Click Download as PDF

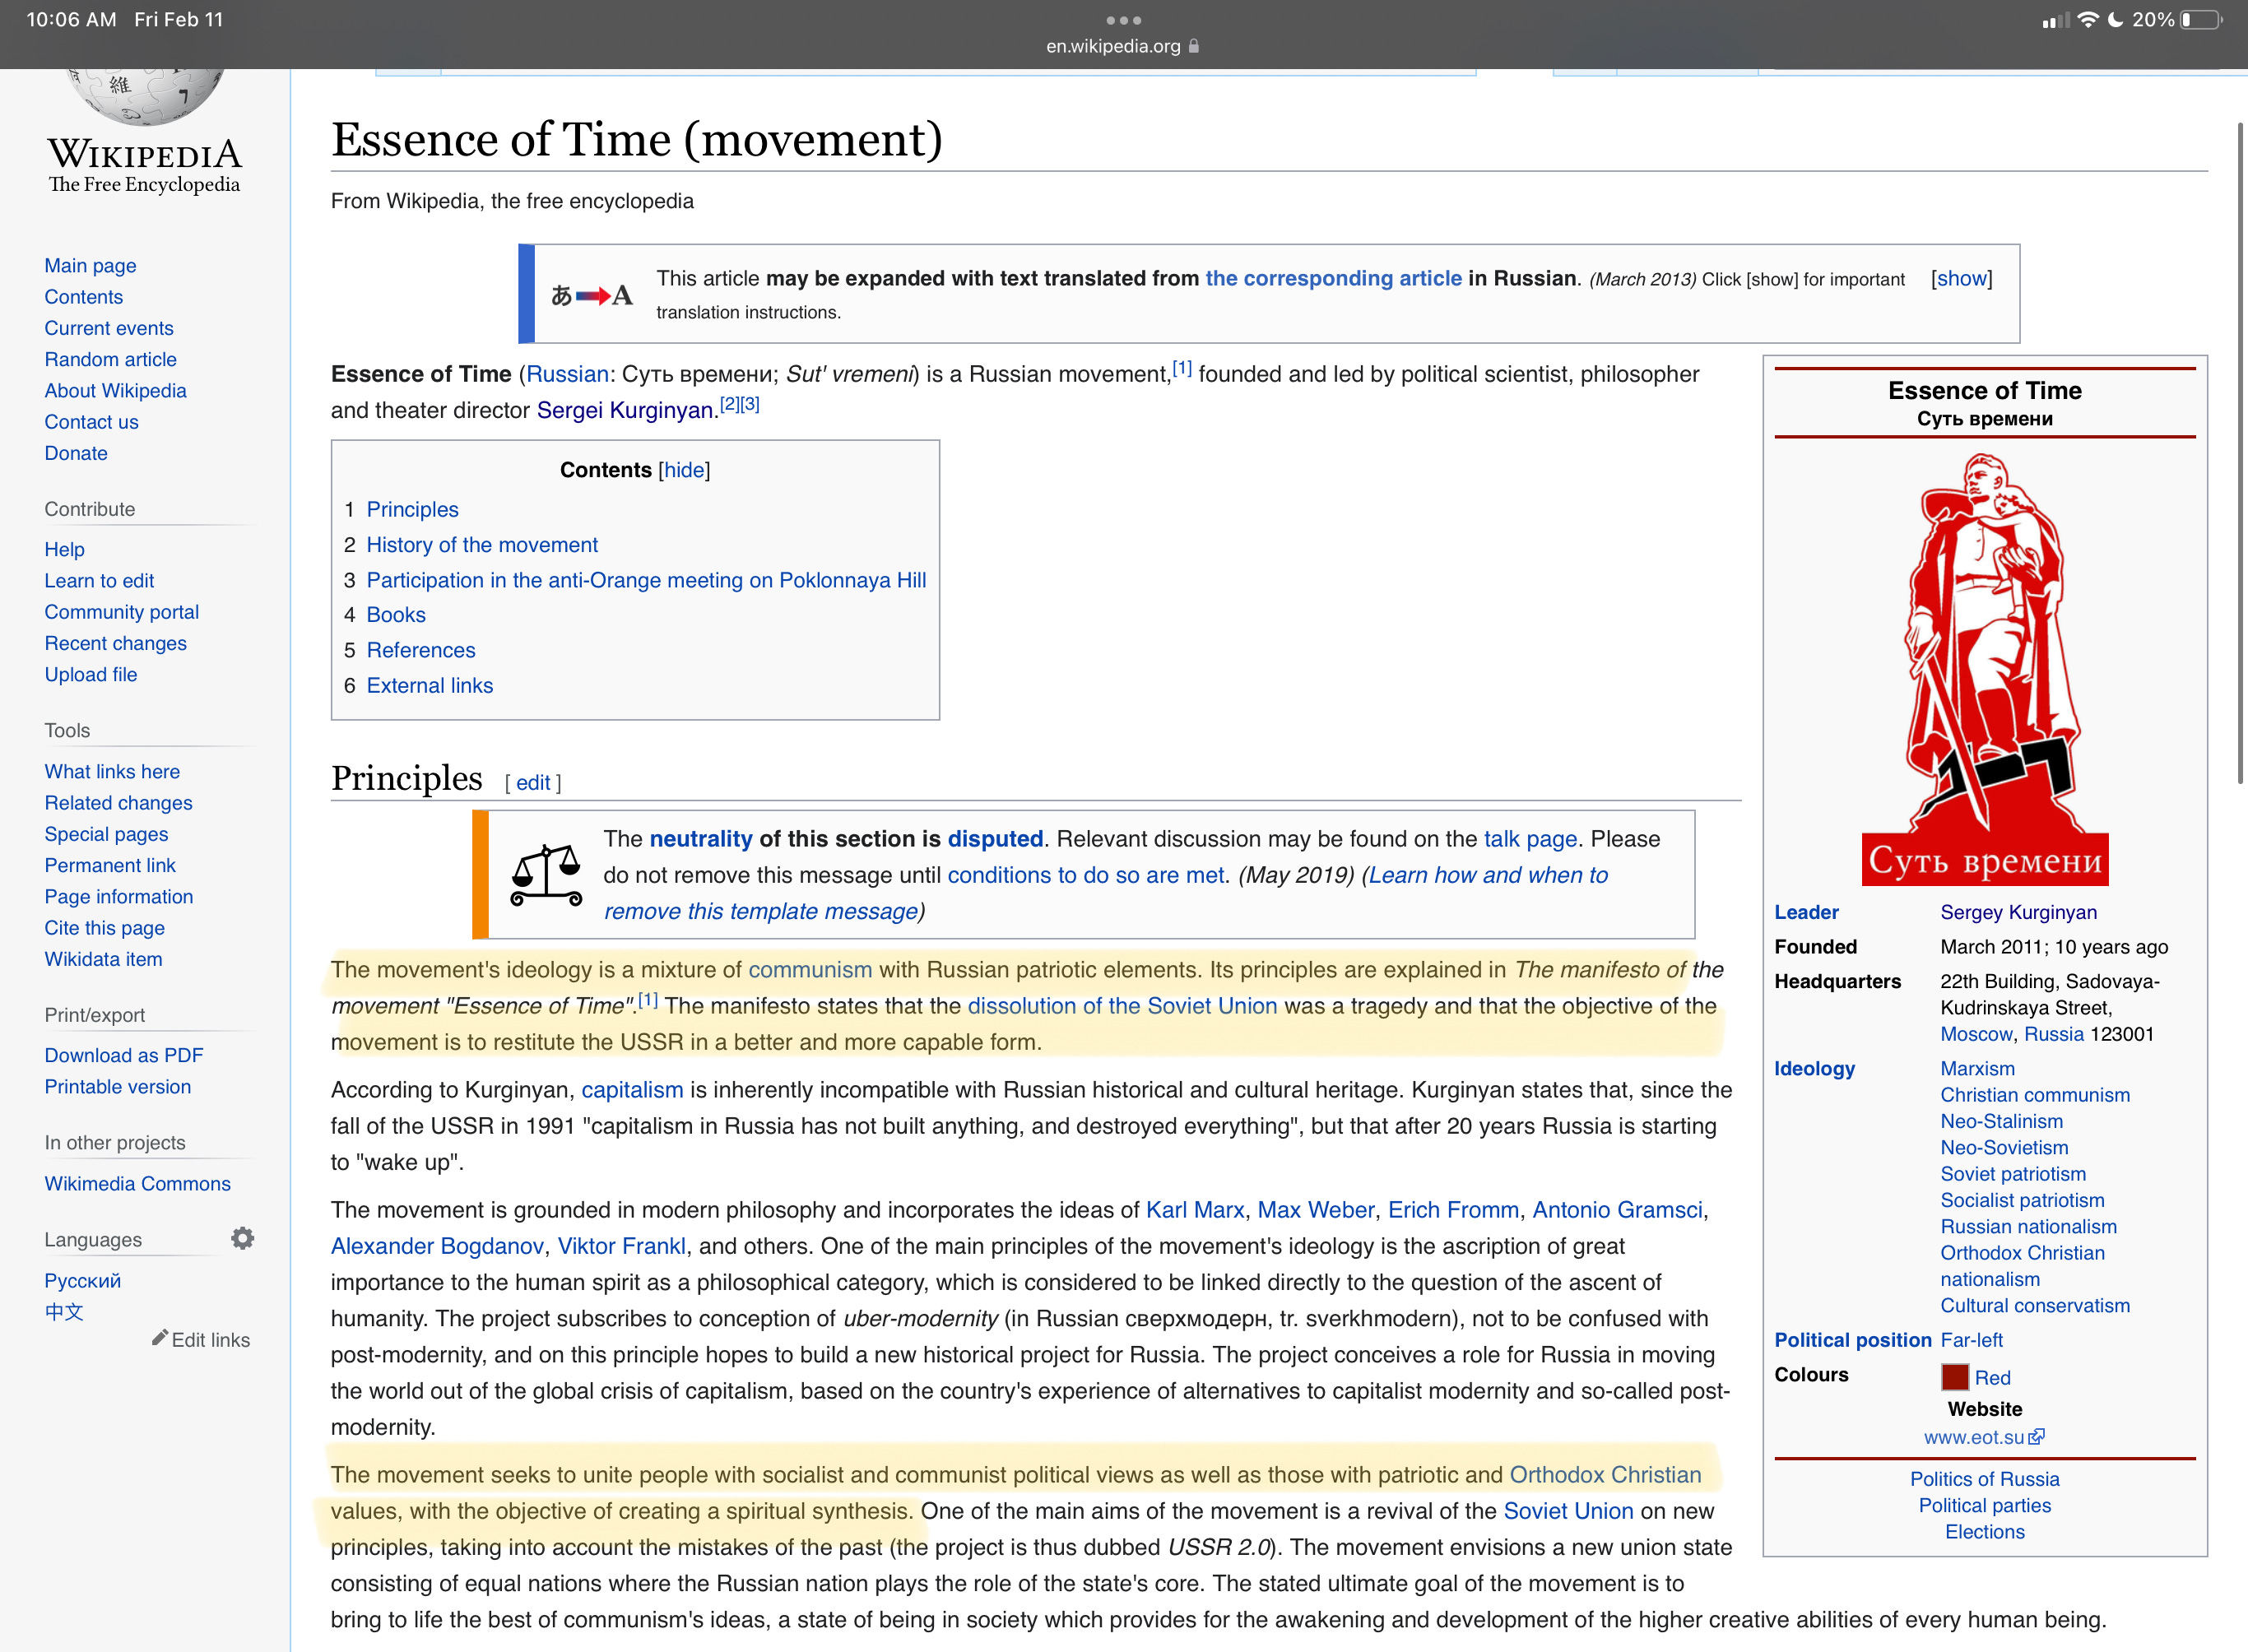124,1055
